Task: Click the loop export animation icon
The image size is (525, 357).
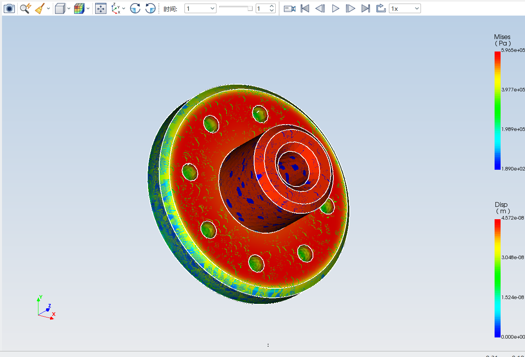Action: point(381,8)
